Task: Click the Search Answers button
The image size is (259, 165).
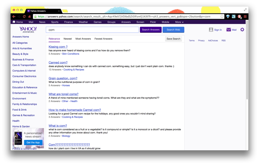Action: (x=151, y=30)
